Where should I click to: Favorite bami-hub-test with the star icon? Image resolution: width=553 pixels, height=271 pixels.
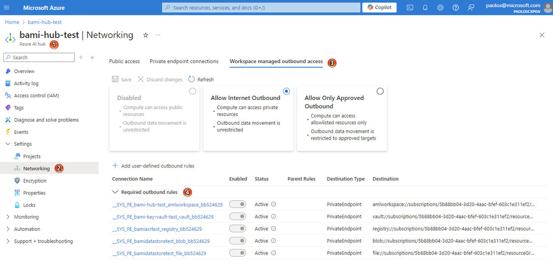point(145,35)
